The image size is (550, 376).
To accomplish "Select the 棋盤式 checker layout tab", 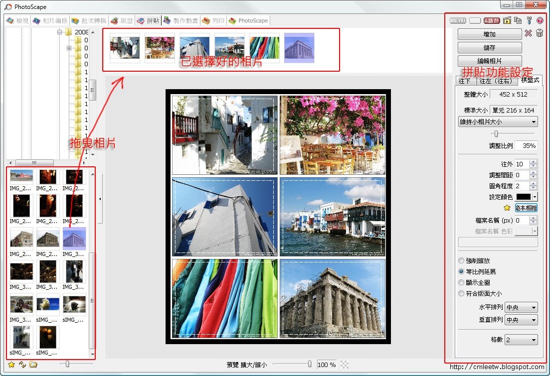I will (x=530, y=80).
